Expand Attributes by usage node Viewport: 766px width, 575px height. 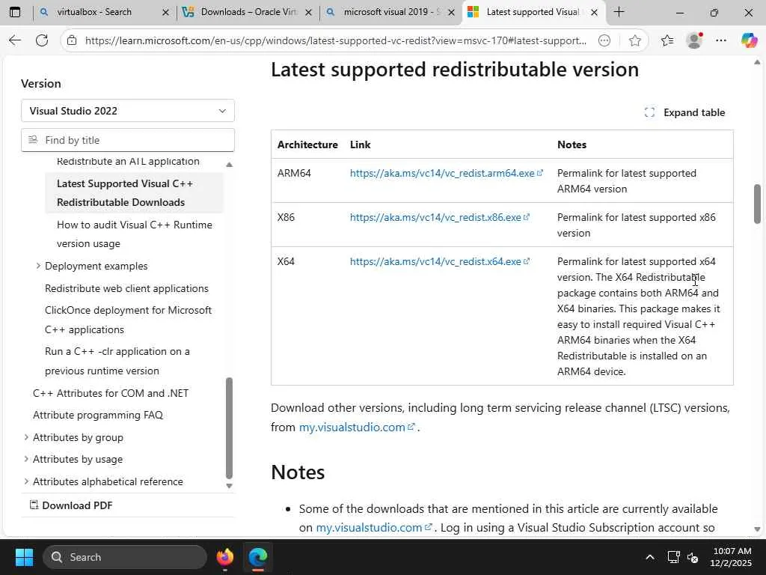point(26,459)
